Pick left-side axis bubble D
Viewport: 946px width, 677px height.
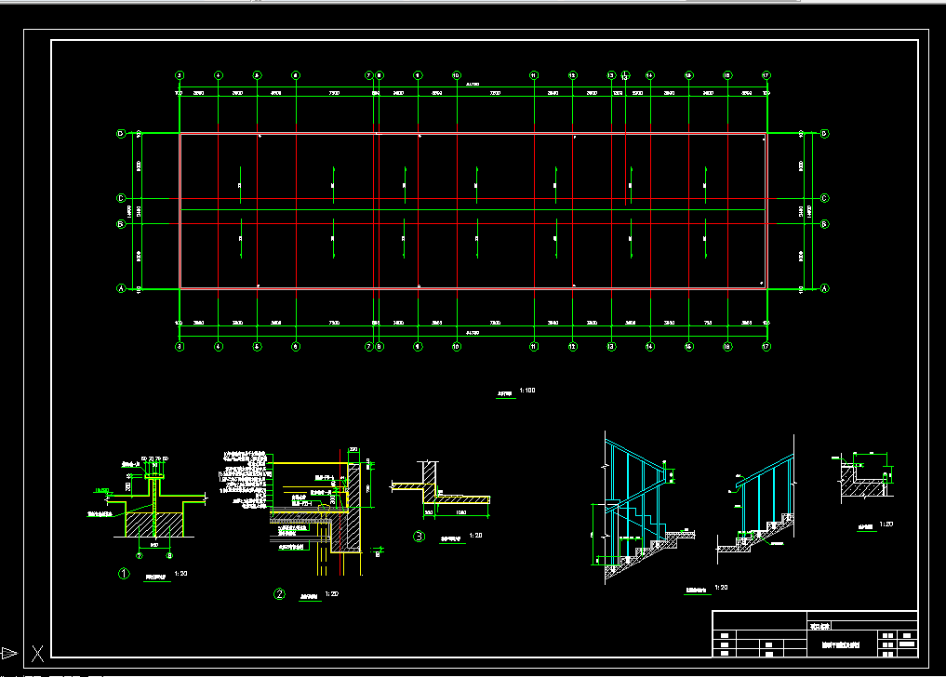tap(121, 133)
